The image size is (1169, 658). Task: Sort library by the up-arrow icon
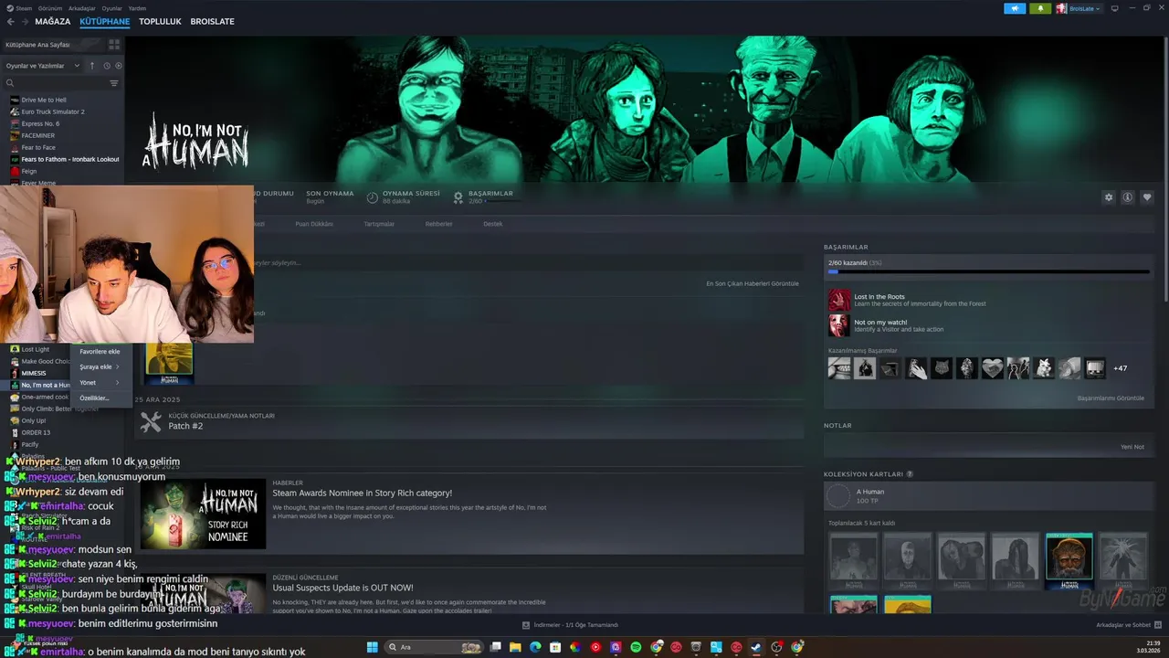pos(91,66)
